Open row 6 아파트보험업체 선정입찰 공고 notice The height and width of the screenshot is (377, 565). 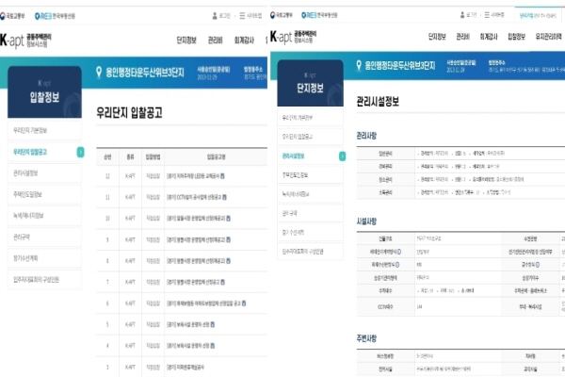pos(203,303)
